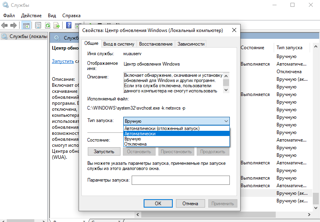Screen dimensions: 320x222
Task: Open the Действие menu
Action: click(31, 16)
